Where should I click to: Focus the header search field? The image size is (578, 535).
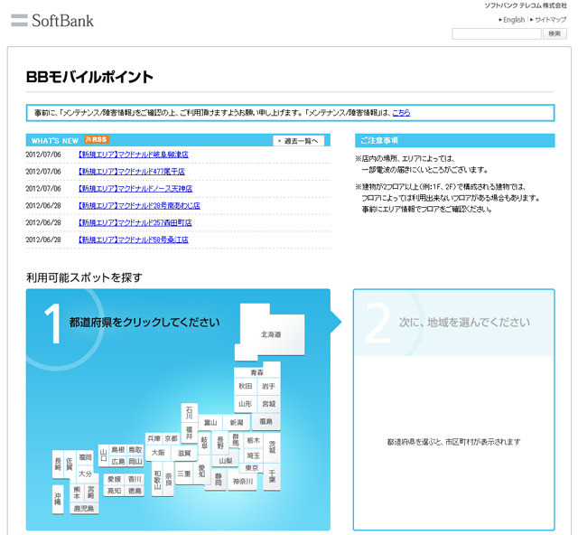(497, 33)
